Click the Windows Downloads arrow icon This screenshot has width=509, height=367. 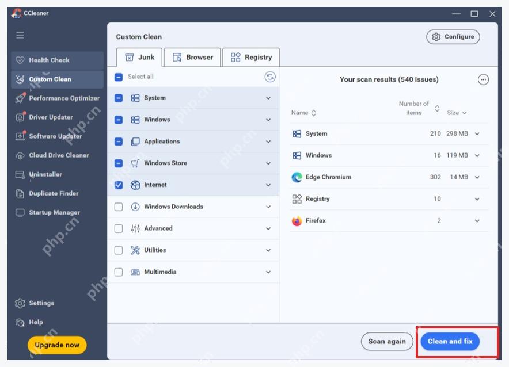135,207
